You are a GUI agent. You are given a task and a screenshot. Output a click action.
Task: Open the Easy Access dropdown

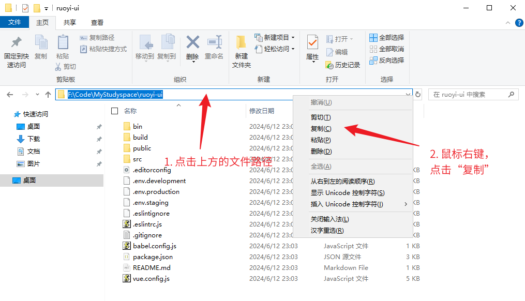pos(293,49)
